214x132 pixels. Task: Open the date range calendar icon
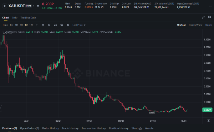43,25
